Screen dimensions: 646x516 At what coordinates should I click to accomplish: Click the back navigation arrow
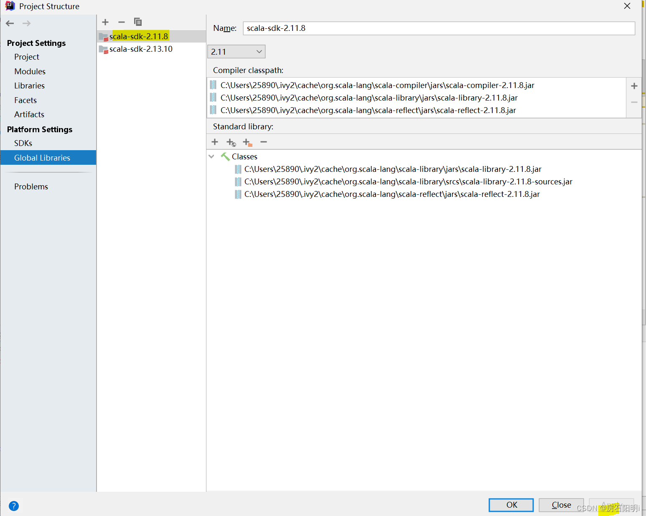pos(10,23)
